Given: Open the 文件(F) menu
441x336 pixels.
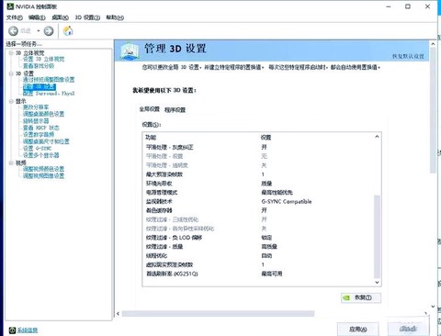Looking at the screenshot, I should click(x=14, y=17).
